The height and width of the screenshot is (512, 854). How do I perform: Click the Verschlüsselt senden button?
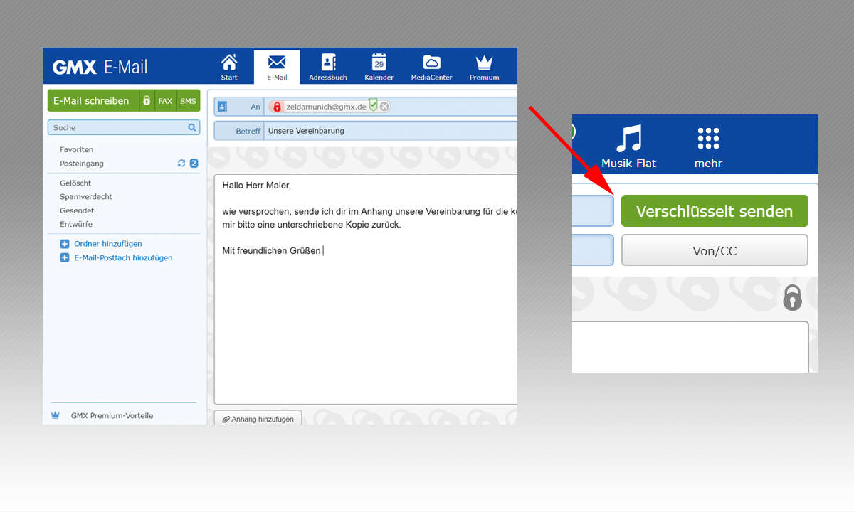coord(715,211)
